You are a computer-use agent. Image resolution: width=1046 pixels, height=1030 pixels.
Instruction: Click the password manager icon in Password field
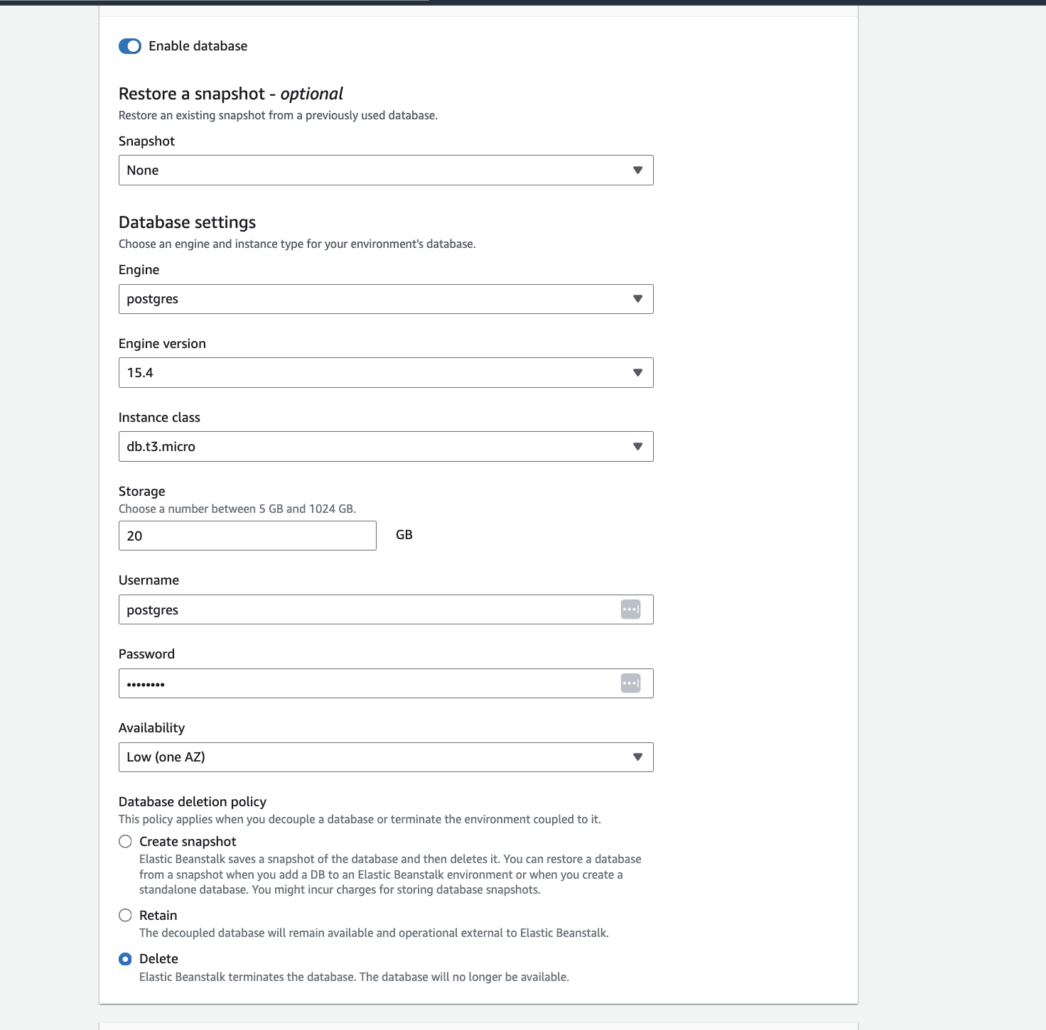[630, 683]
